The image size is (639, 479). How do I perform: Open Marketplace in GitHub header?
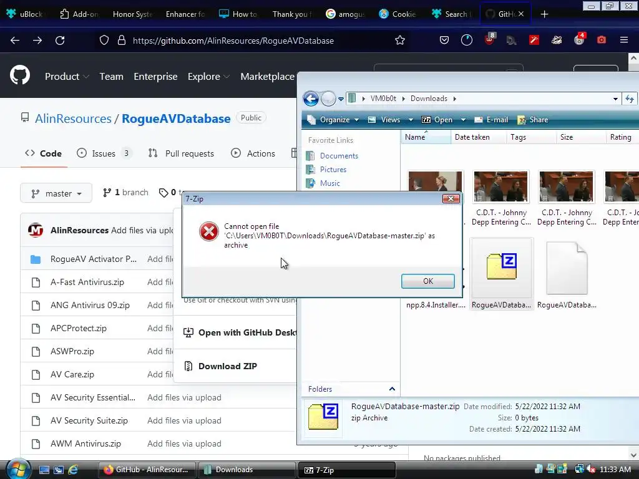[267, 77]
